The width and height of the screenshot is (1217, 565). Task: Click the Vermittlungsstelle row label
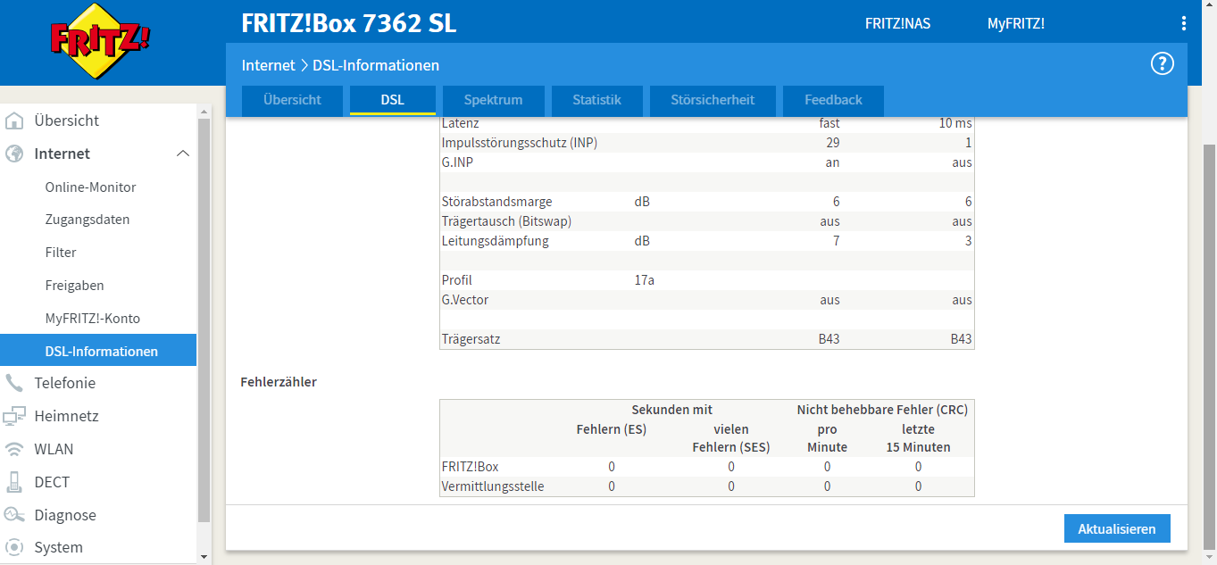(x=492, y=486)
